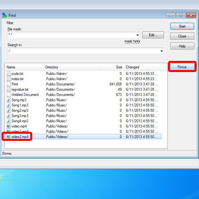Sort results by Directory column header
The width and height of the screenshot is (199, 199).
coord(71,67)
